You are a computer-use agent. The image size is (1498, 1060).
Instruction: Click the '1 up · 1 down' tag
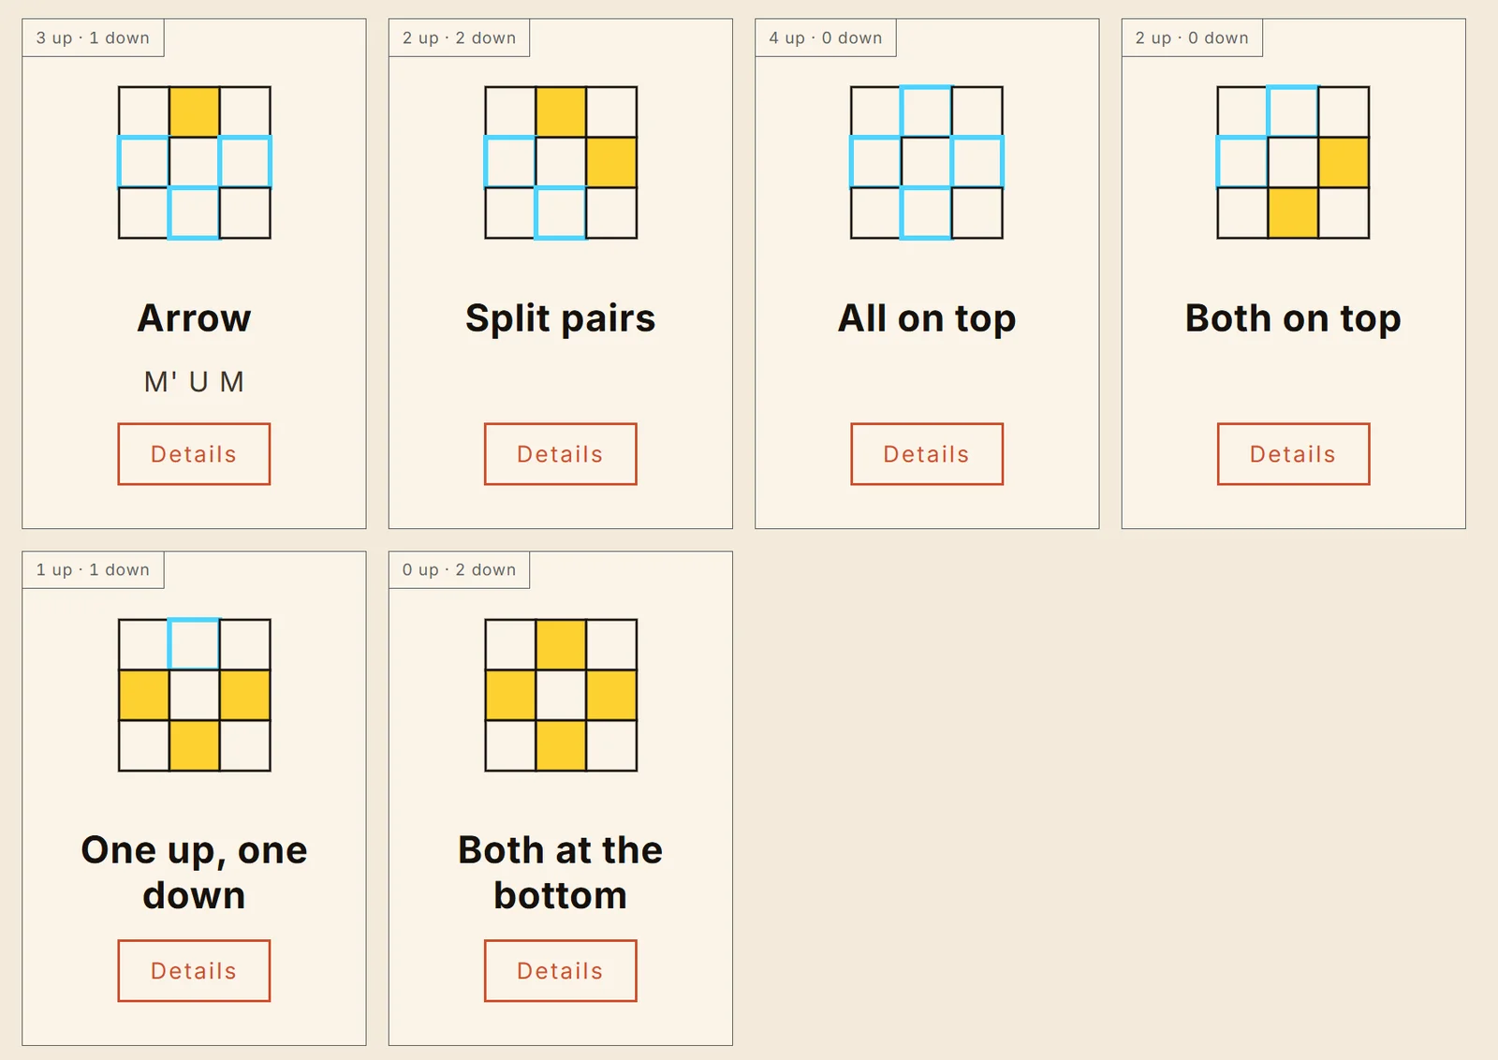[93, 569]
